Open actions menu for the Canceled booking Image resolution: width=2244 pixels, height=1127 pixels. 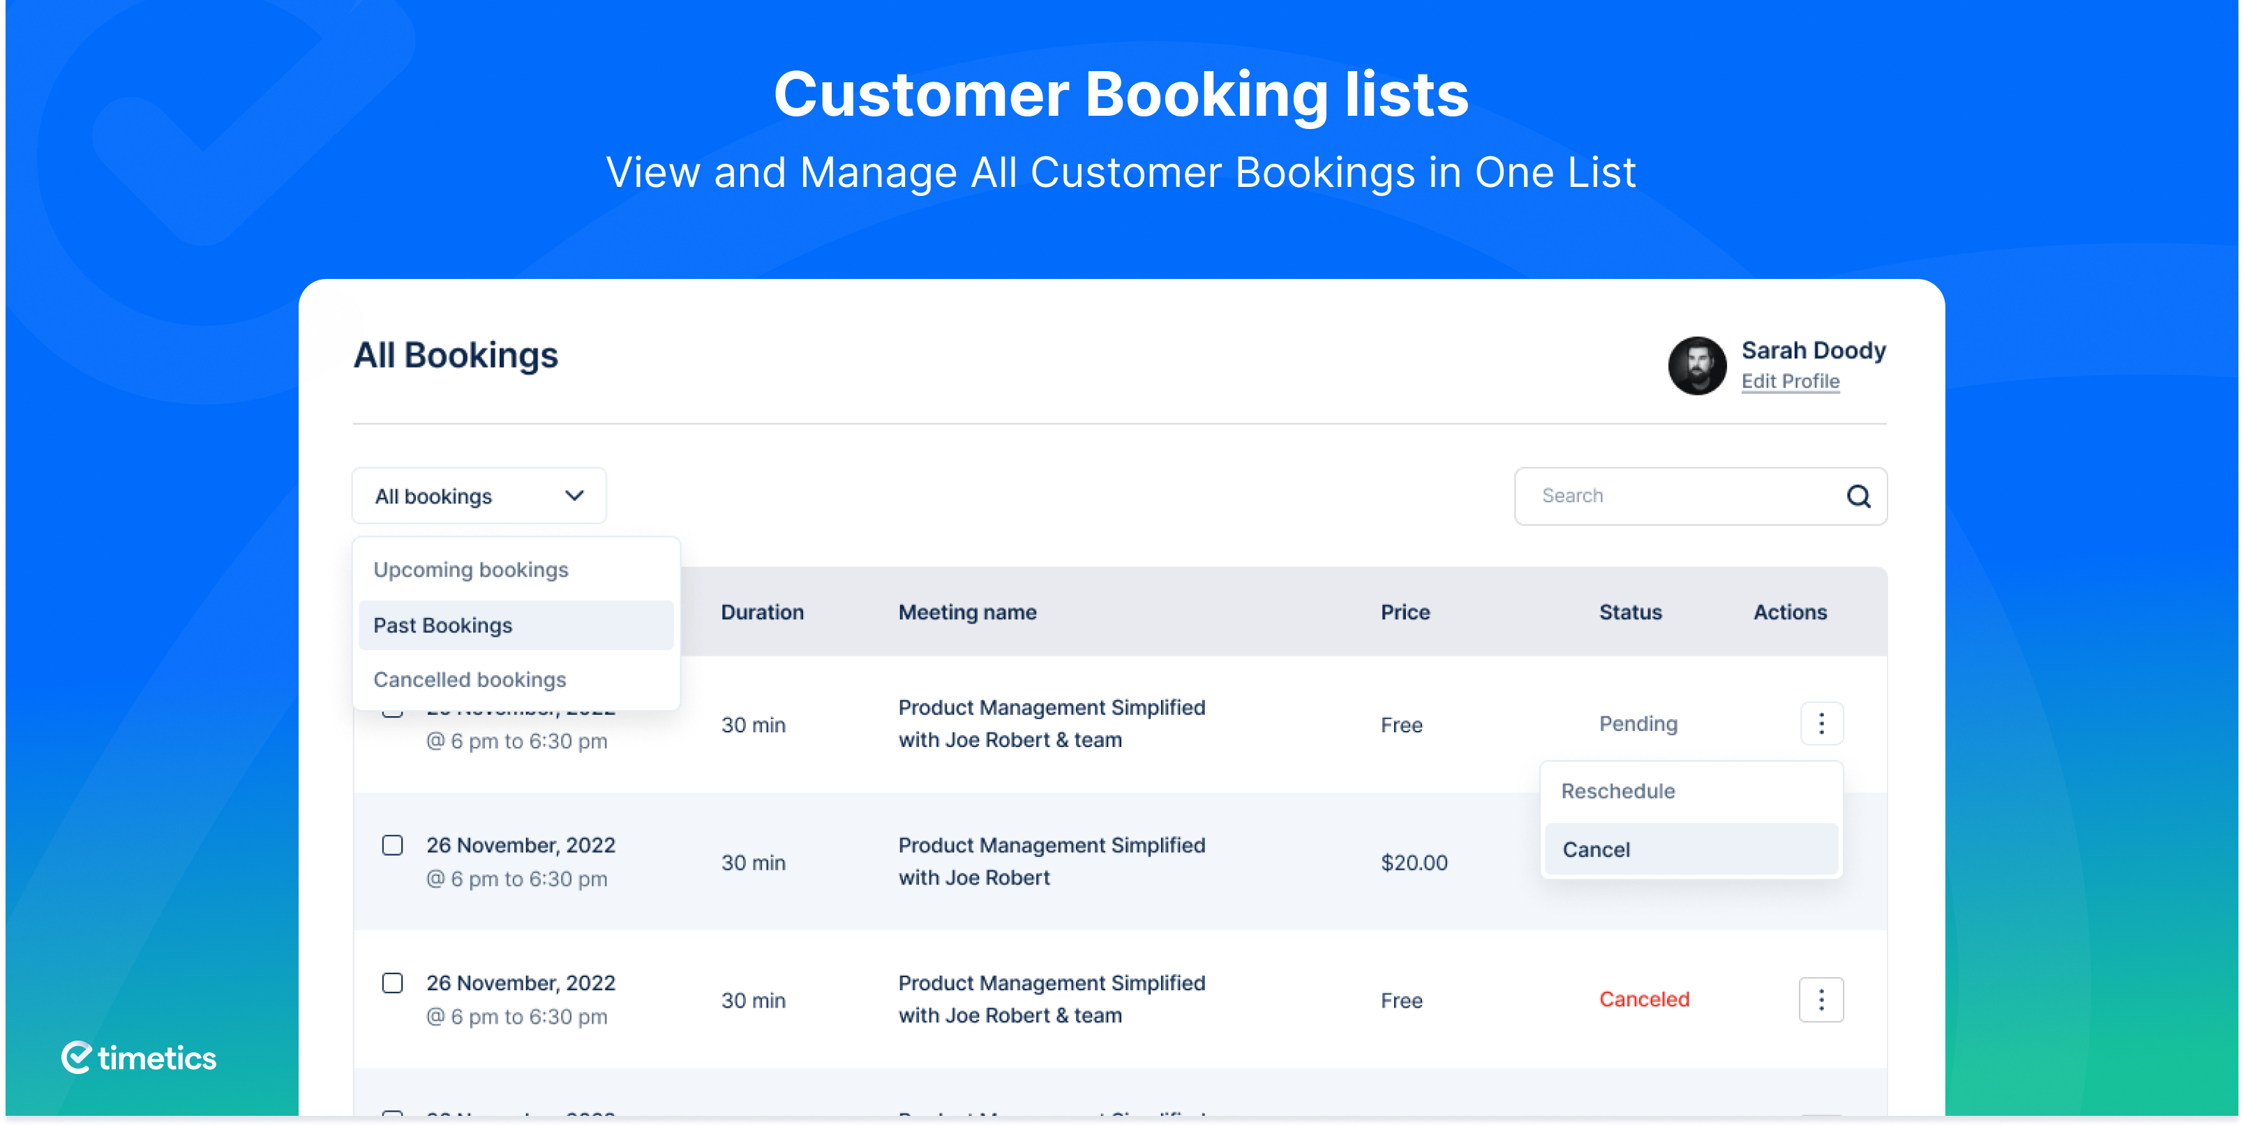(1822, 1000)
